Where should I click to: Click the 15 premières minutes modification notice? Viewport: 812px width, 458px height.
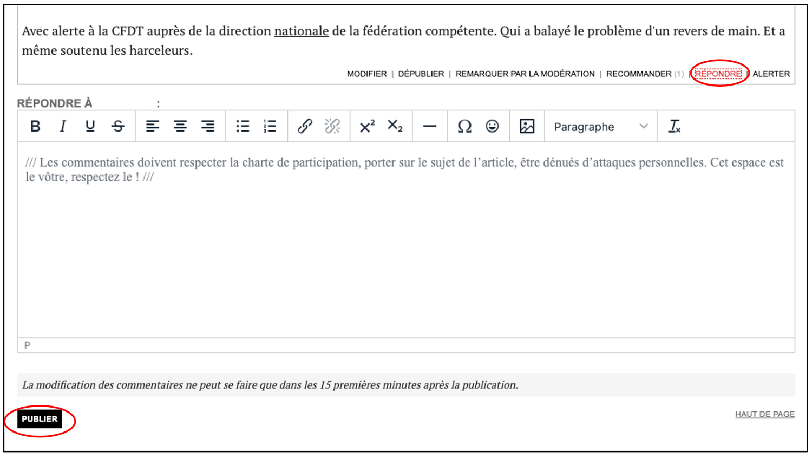click(406, 385)
